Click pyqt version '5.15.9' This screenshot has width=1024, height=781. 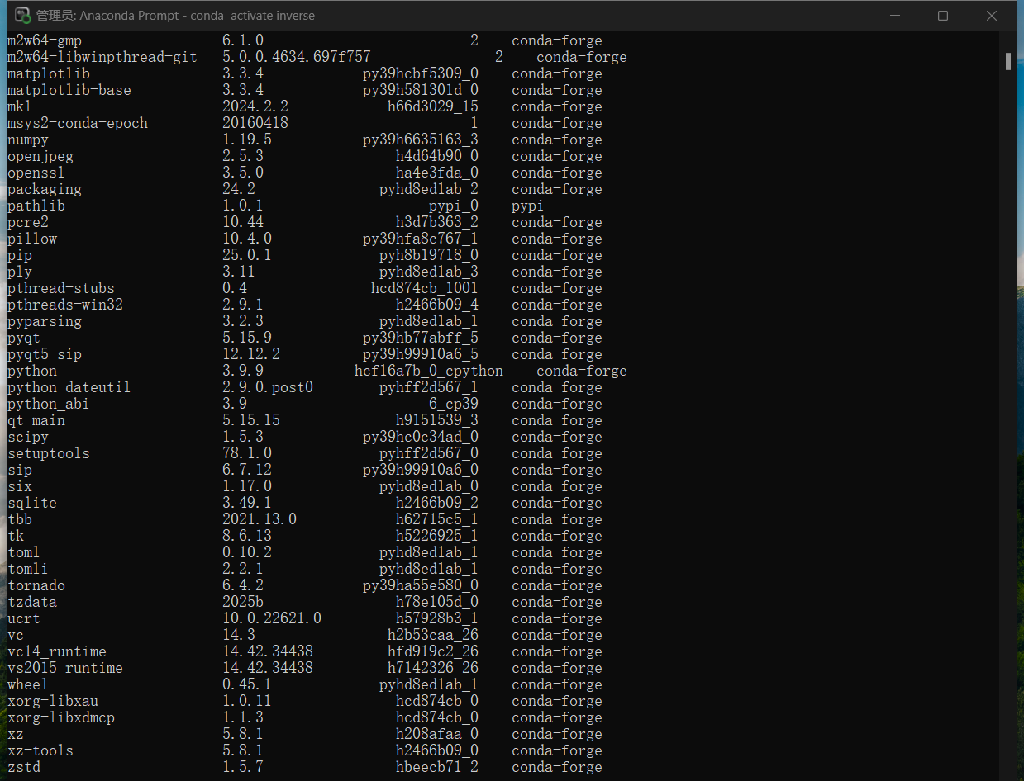click(x=247, y=338)
